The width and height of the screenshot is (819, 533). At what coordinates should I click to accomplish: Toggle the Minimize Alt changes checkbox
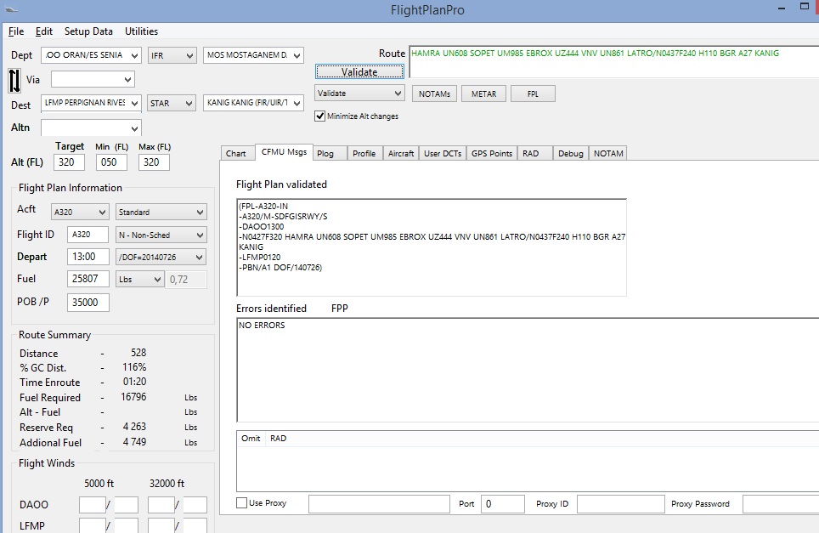[320, 116]
